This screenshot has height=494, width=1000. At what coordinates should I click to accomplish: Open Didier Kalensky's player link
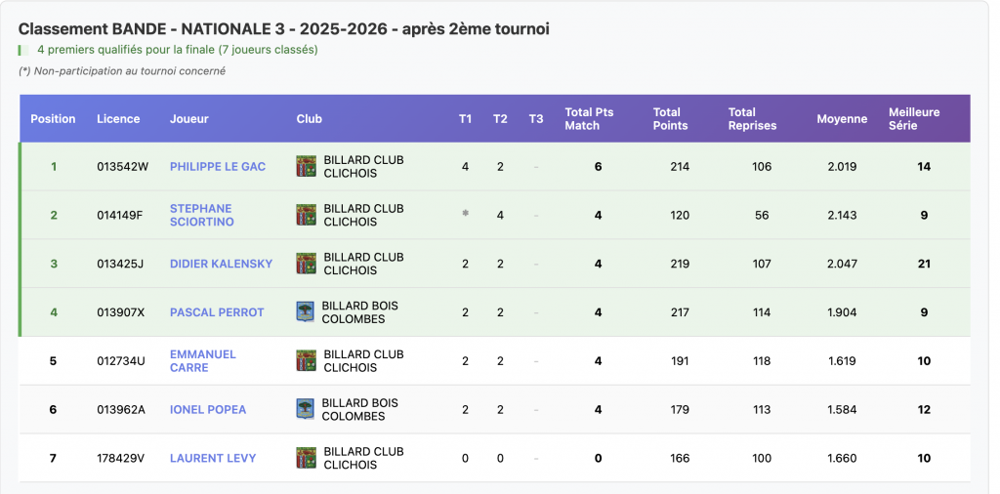click(221, 264)
